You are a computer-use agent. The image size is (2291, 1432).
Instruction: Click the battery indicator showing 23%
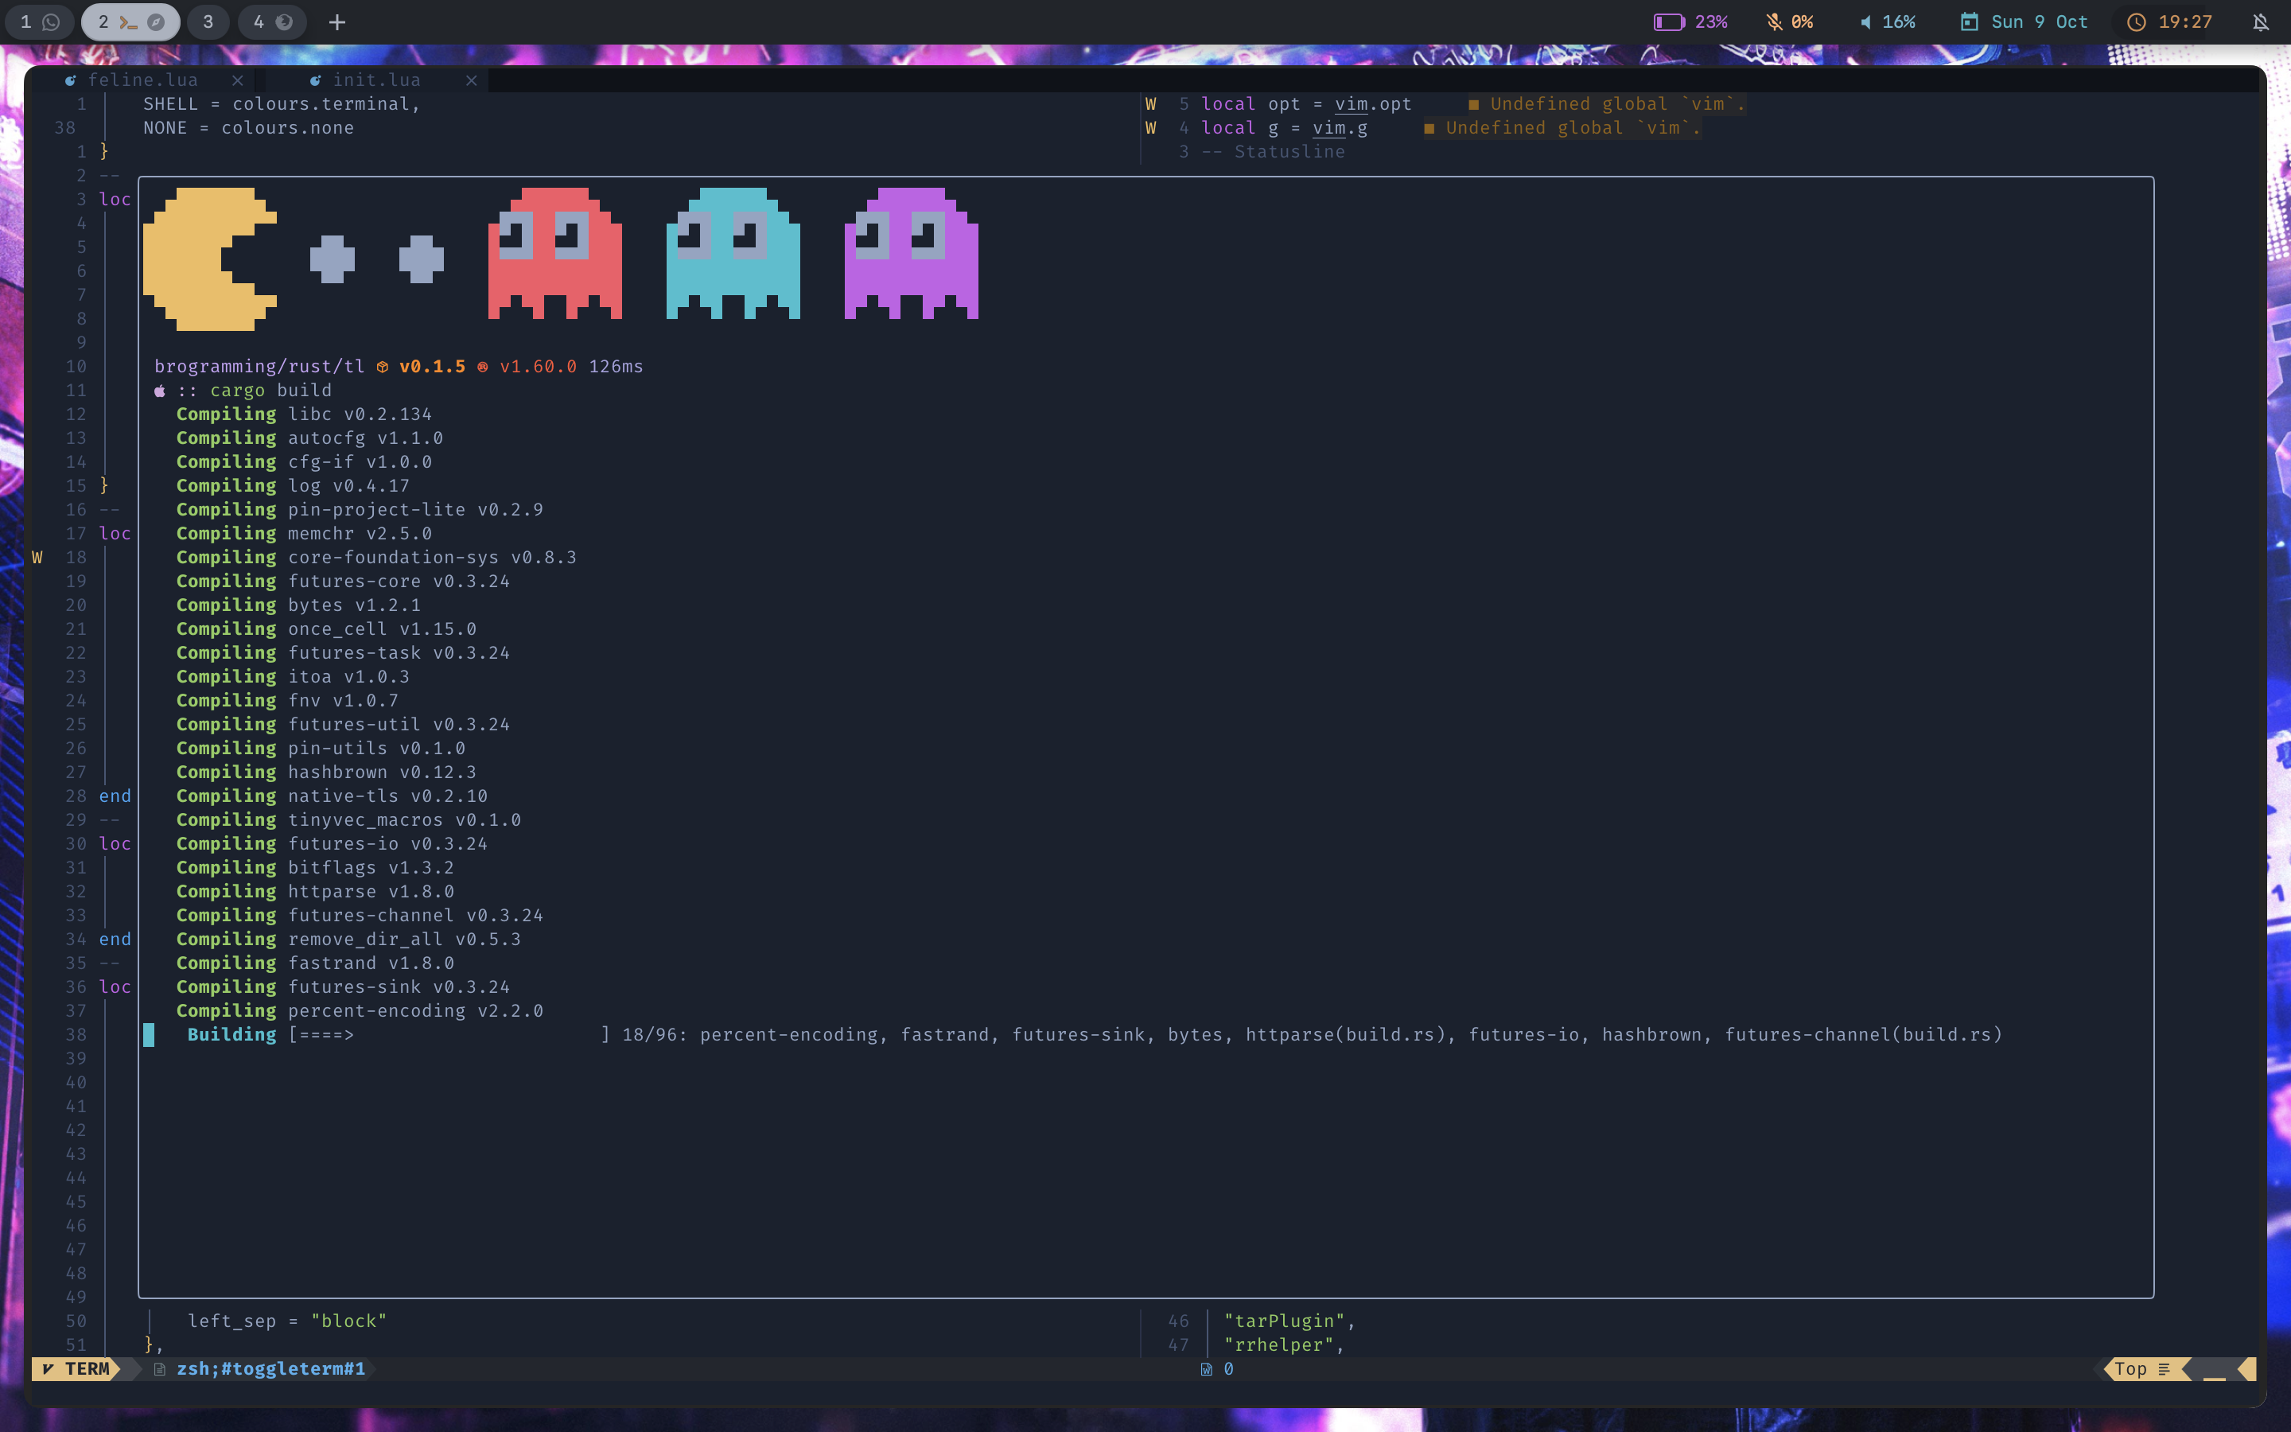point(1690,21)
